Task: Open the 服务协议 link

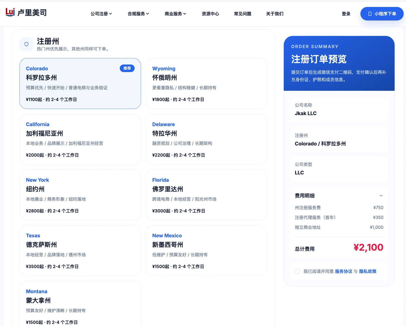Action: (344, 271)
